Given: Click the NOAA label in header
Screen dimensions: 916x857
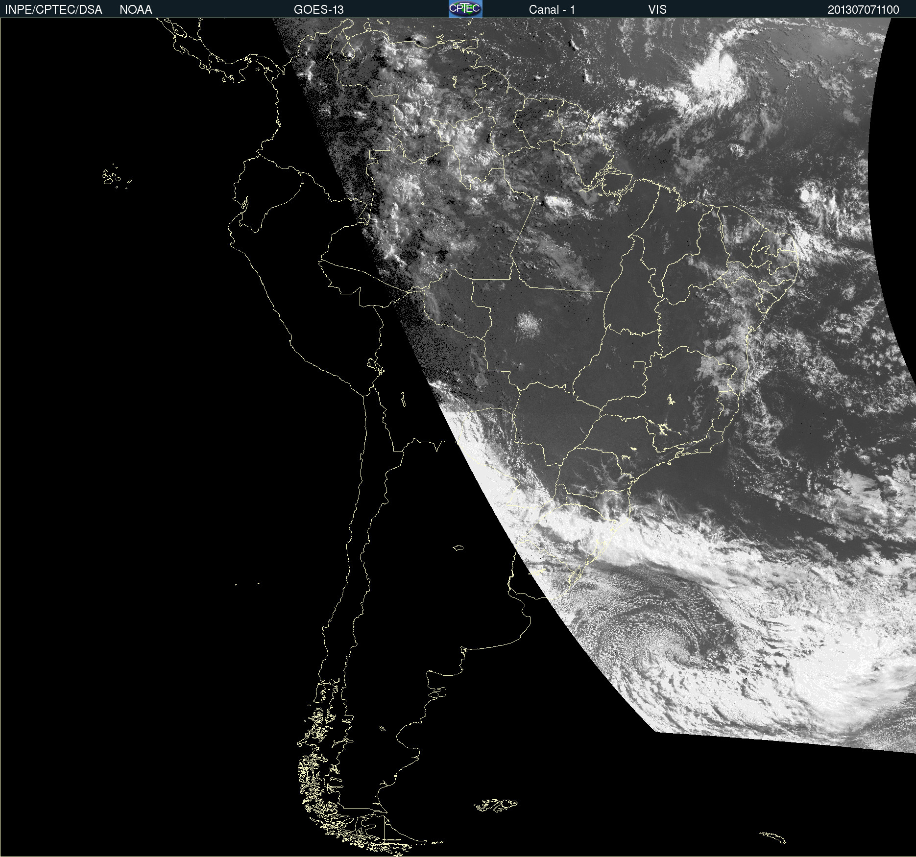Looking at the screenshot, I should [136, 10].
